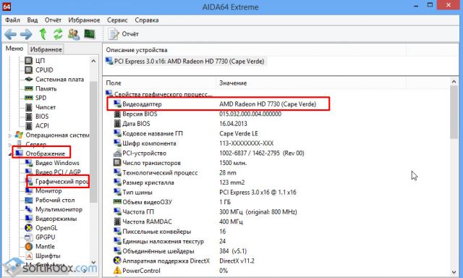463x278 pixels.
Task: Select the Частота ГП row
Action: click(205, 212)
